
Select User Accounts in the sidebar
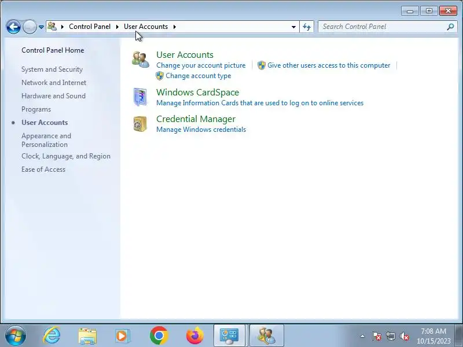[x=45, y=123]
